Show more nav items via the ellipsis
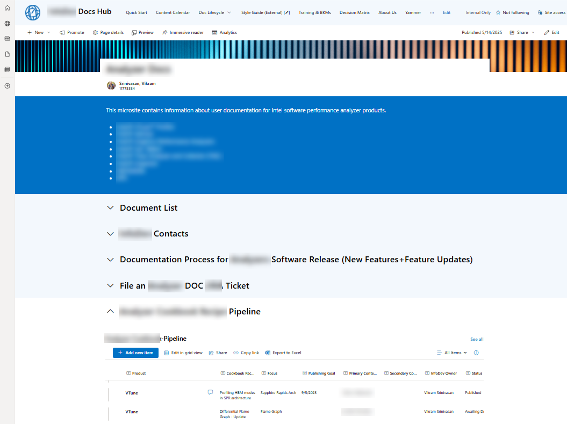Viewport: 567px width, 424px height. (432, 13)
